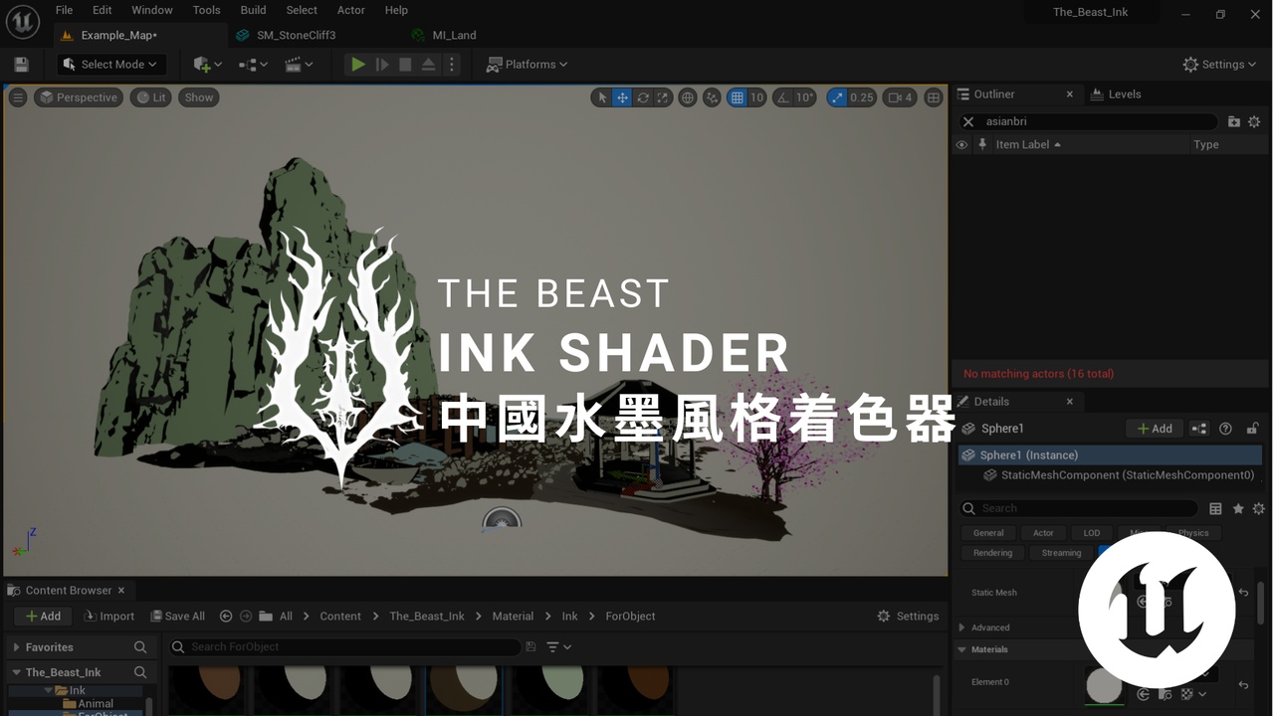Open the Perspective view dropdown
Image resolution: width=1274 pixels, height=716 pixels.
(x=79, y=97)
